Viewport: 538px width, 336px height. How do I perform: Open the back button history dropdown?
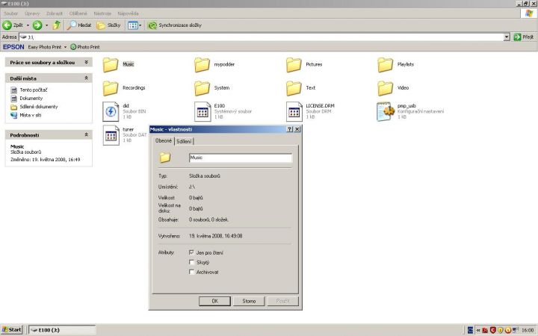point(28,25)
